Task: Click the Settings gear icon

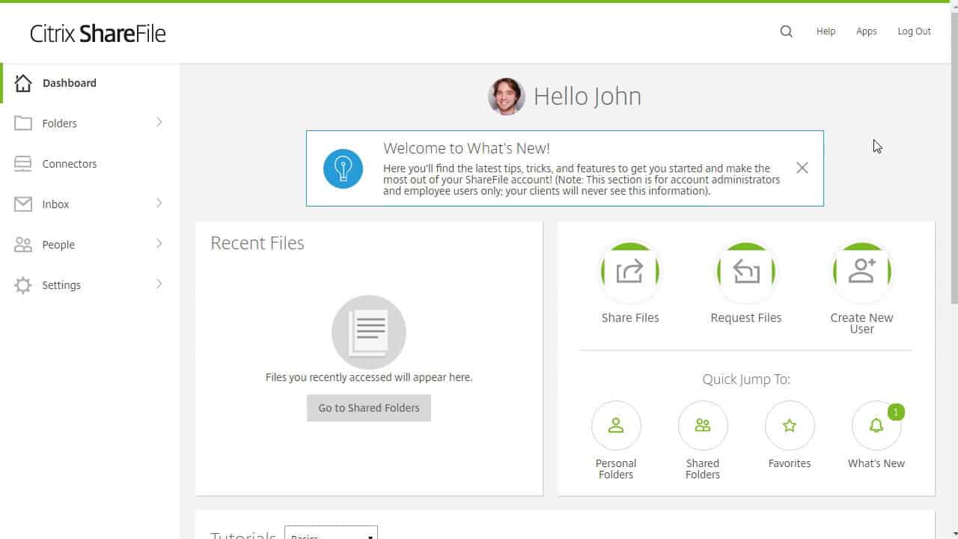Action: point(23,285)
